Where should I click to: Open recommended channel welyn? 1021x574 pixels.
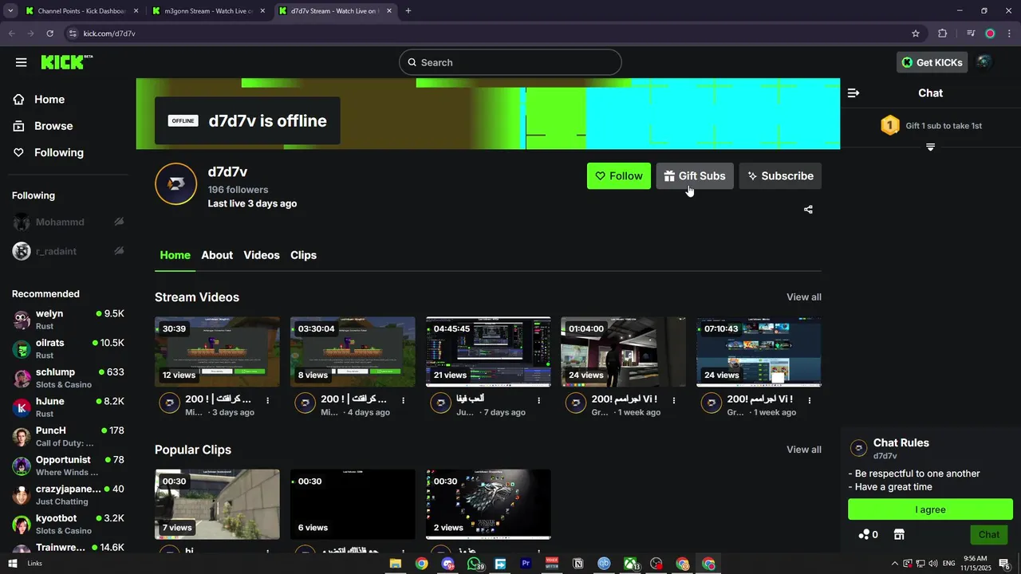(69, 320)
